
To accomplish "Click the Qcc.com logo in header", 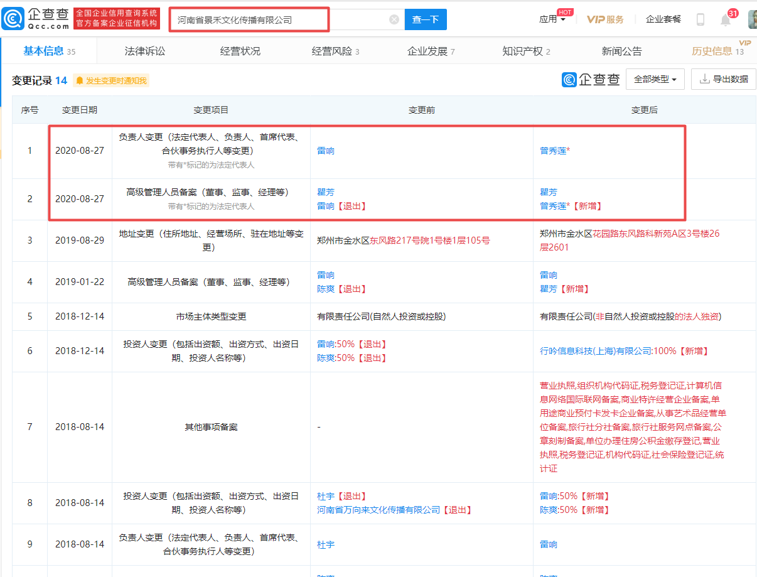I will coord(35,19).
